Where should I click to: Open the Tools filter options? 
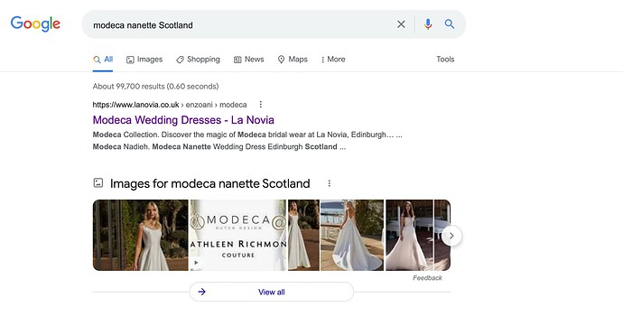pyautogui.click(x=445, y=60)
